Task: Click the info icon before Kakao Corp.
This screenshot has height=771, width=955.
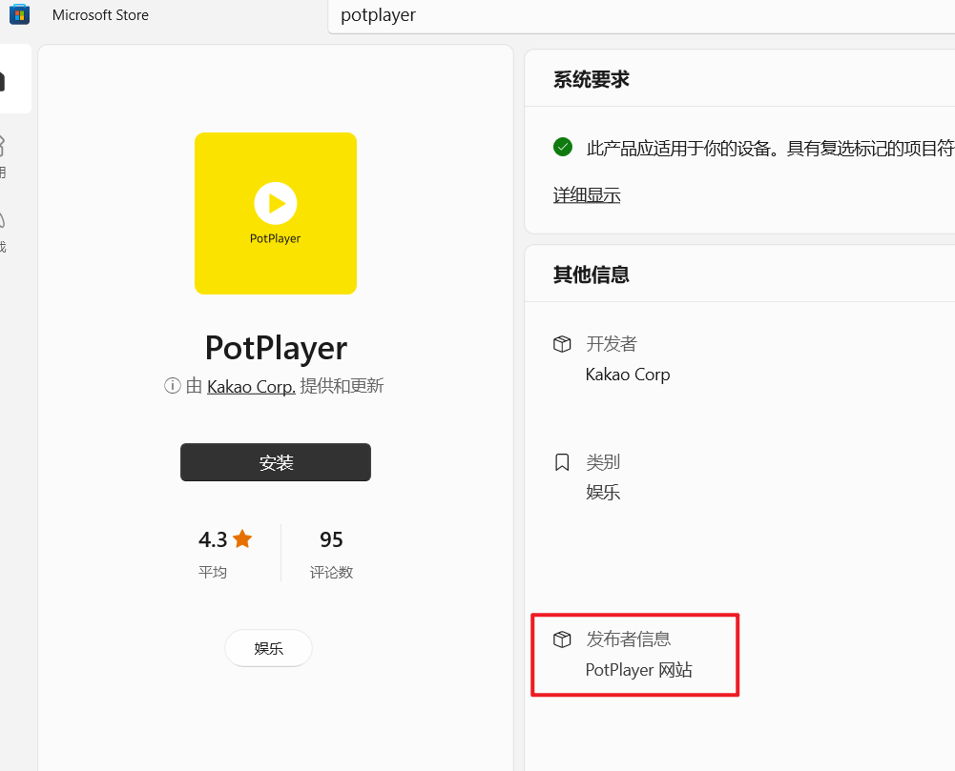Action: (173, 386)
